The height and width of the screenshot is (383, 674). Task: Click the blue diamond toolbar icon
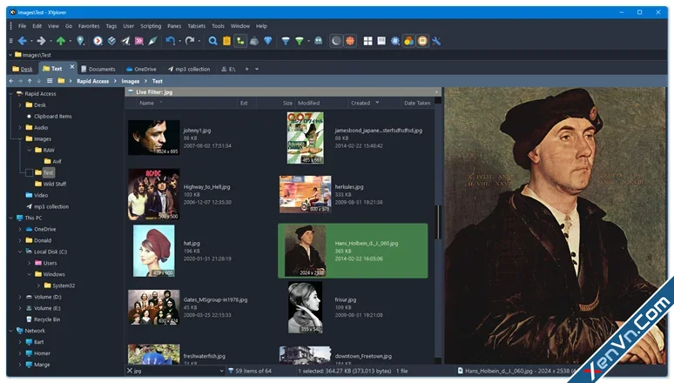pyautogui.click(x=268, y=41)
